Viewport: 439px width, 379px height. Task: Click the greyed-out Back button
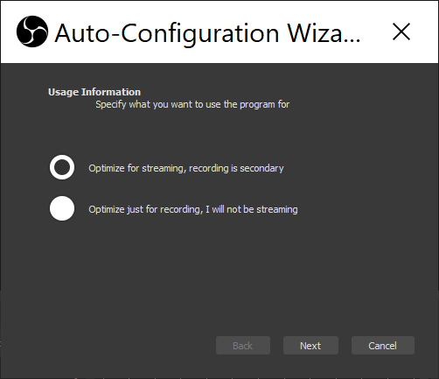click(243, 346)
